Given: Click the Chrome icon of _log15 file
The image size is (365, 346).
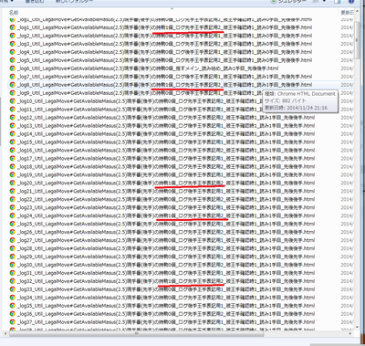Looking at the screenshot, I should [13, 142].
